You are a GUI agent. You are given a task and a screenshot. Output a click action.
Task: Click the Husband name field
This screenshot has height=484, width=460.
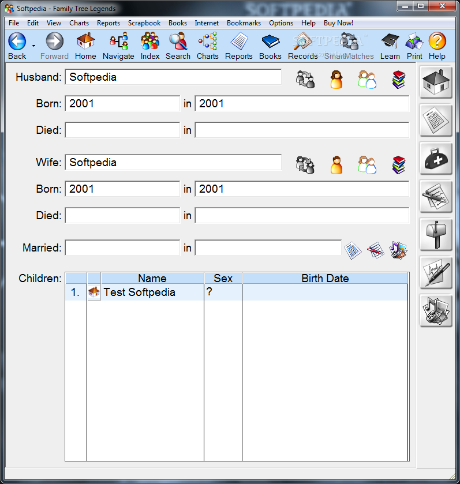pyautogui.click(x=173, y=77)
